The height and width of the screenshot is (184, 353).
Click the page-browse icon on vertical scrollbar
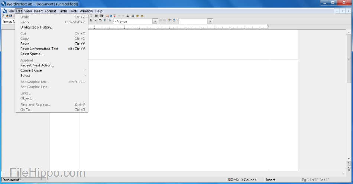349,165
